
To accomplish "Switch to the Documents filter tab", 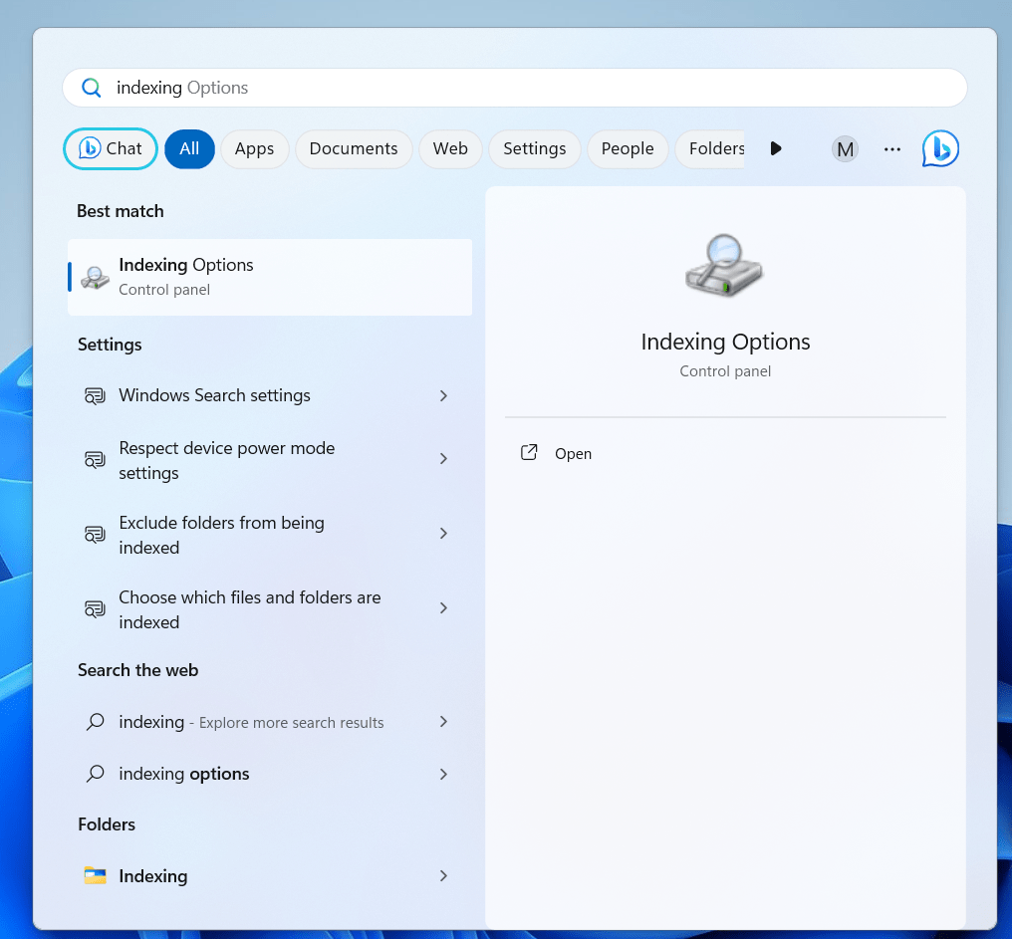I will (x=354, y=149).
